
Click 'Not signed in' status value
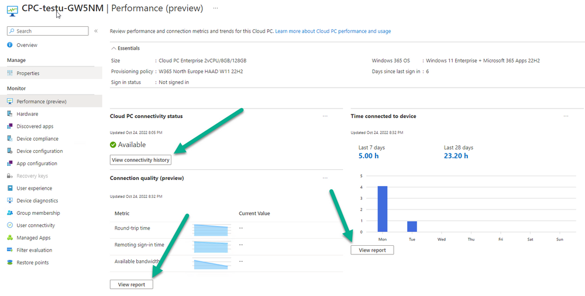(x=174, y=82)
